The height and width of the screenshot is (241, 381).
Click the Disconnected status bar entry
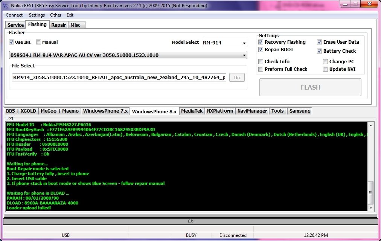[x=233, y=235]
